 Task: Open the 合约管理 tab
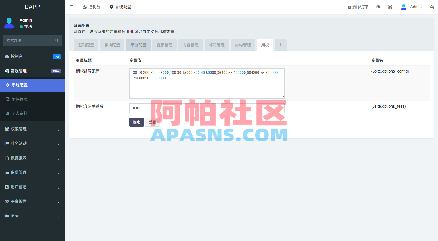243,45
